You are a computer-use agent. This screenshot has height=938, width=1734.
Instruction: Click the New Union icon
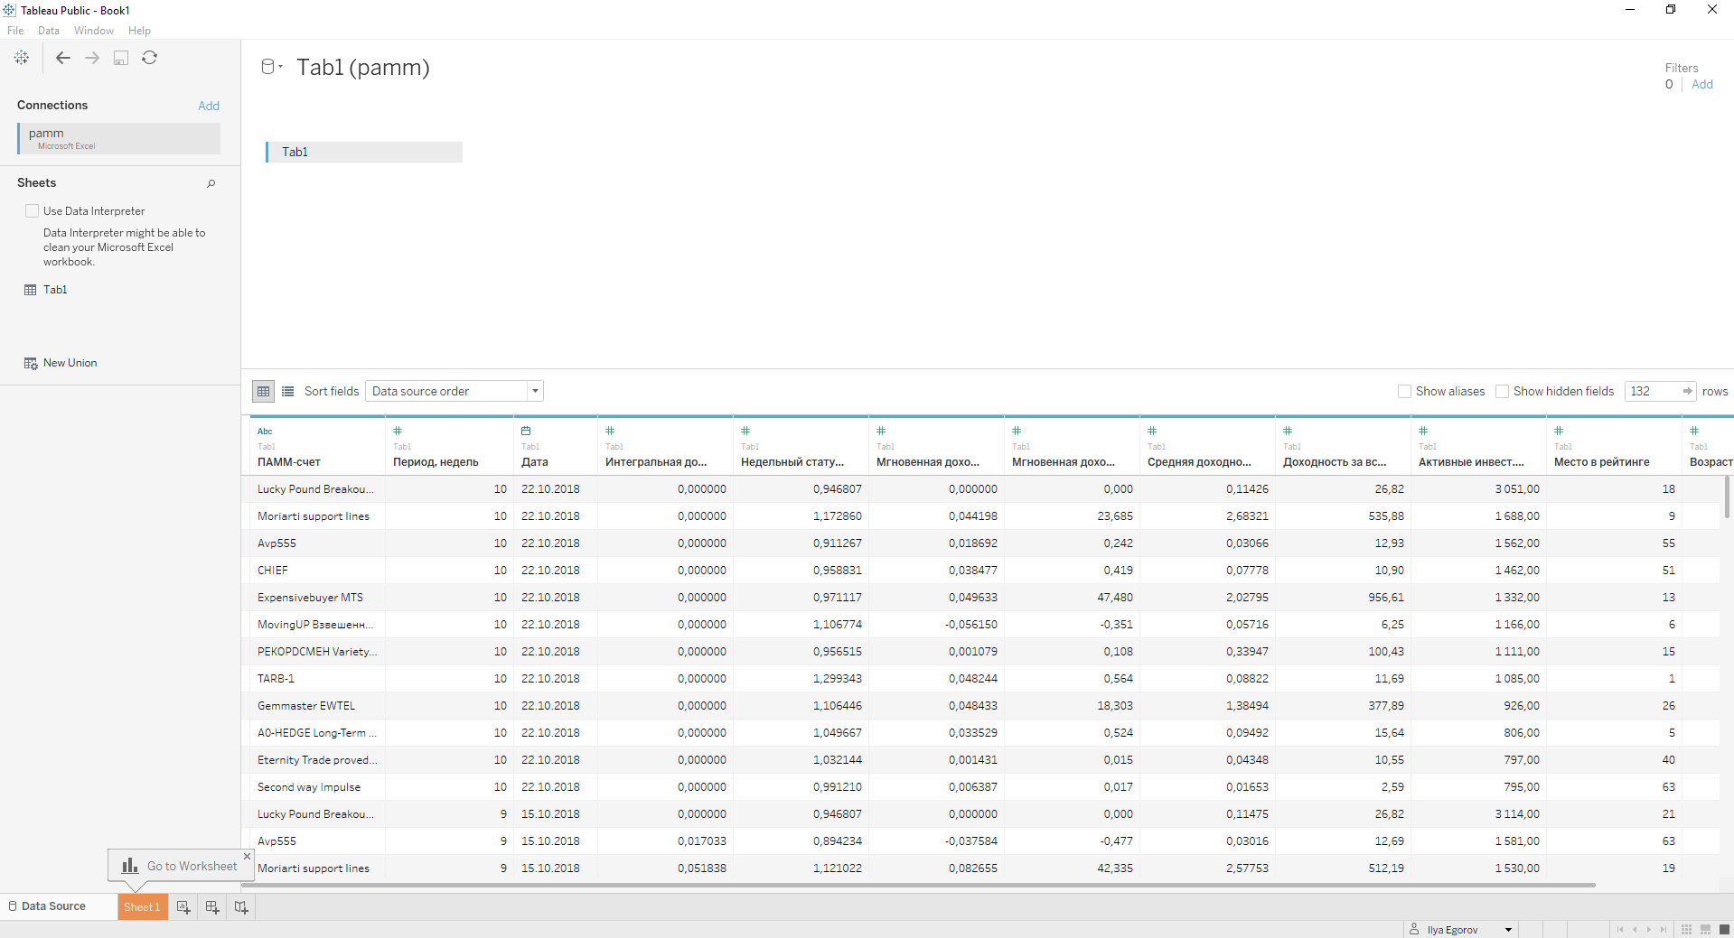[31, 363]
